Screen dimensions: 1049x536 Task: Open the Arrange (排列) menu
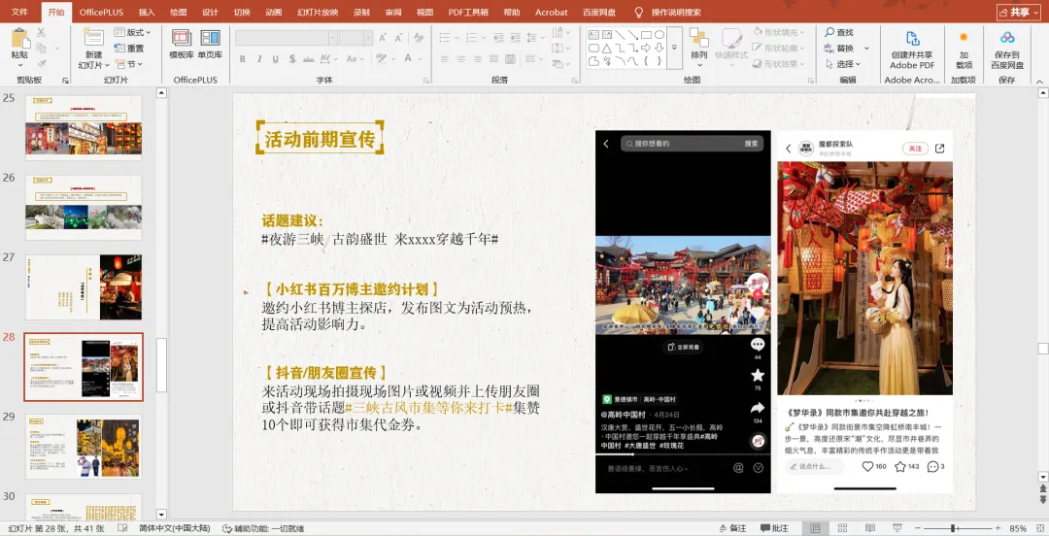[x=699, y=47]
